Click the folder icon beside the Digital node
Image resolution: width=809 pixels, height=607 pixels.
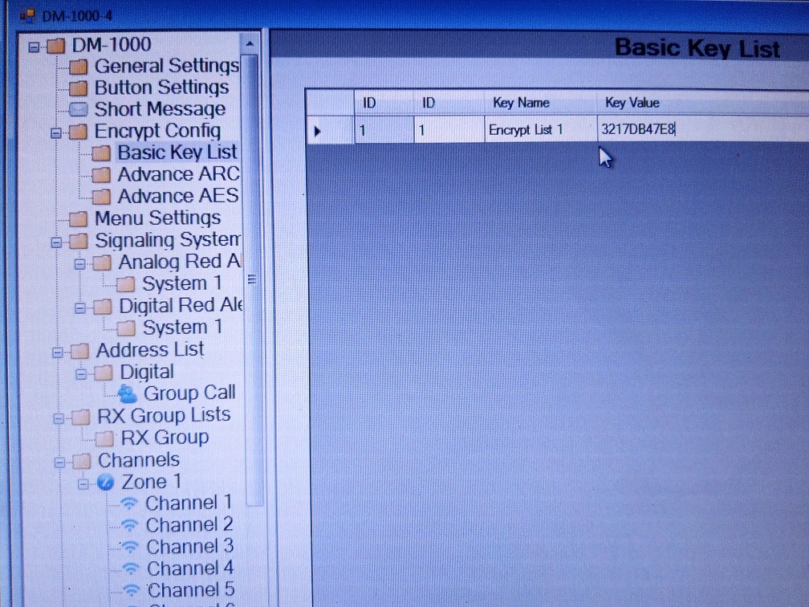(x=104, y=373)
